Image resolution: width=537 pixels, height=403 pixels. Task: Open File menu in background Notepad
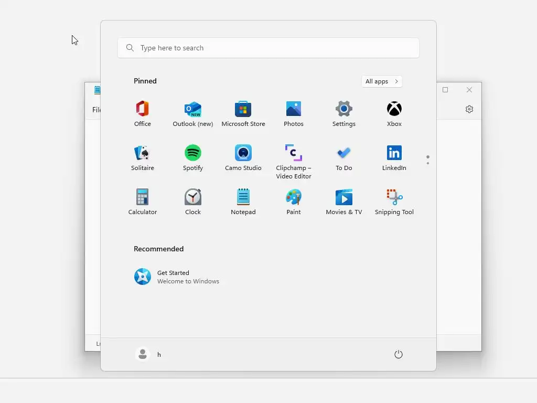(x=96, y=110)
